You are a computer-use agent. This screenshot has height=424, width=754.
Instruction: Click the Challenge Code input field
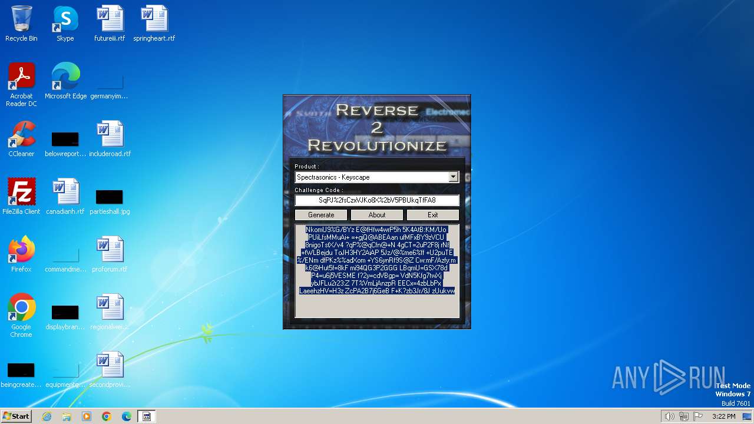click(377, 200)
